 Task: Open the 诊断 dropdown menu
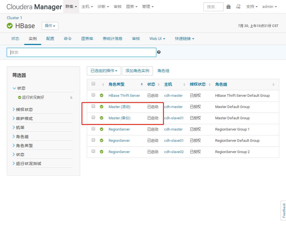103,7
